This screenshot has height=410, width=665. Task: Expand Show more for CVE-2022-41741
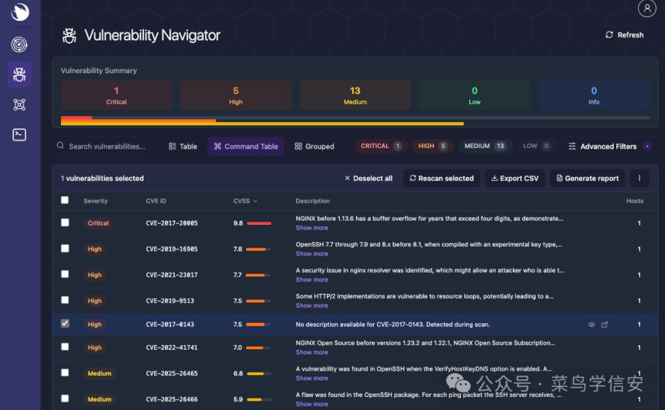(312, 352)
